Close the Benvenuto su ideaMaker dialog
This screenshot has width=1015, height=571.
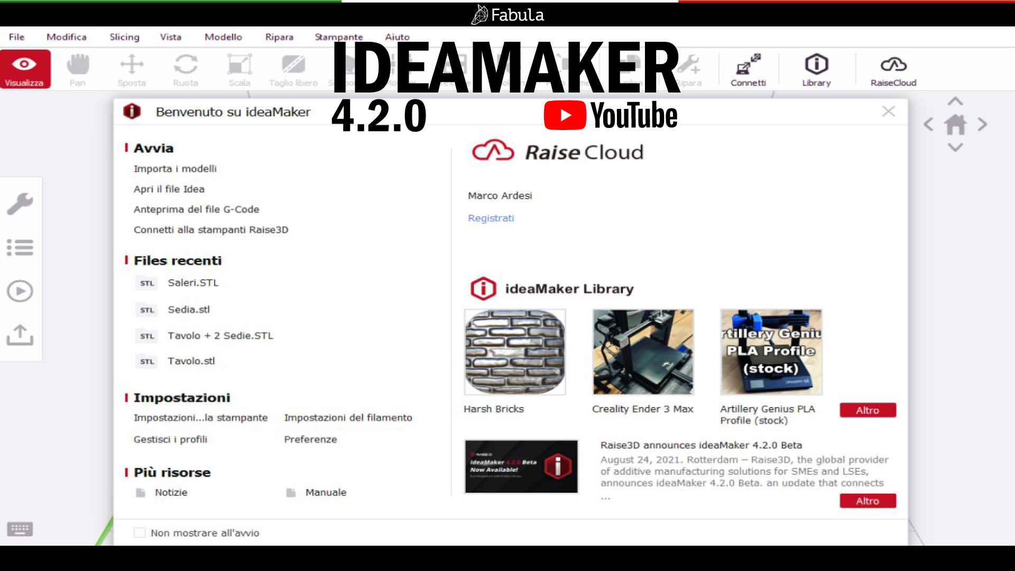(x=889, y=112)
